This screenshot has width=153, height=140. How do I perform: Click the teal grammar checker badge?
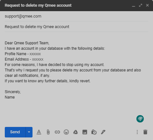(140, 119)
